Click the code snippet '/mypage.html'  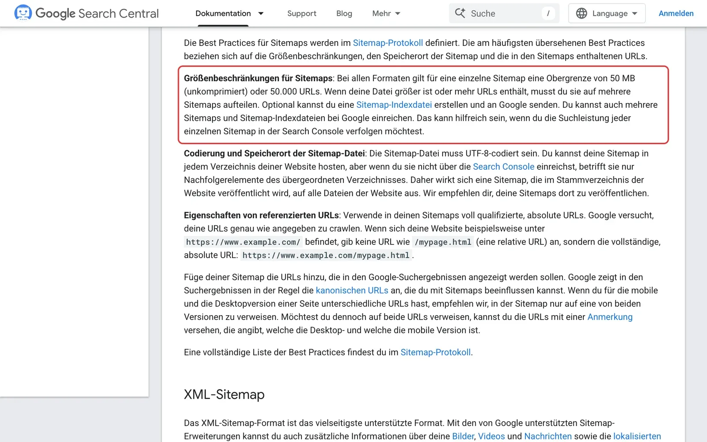(x=443, y=242)
